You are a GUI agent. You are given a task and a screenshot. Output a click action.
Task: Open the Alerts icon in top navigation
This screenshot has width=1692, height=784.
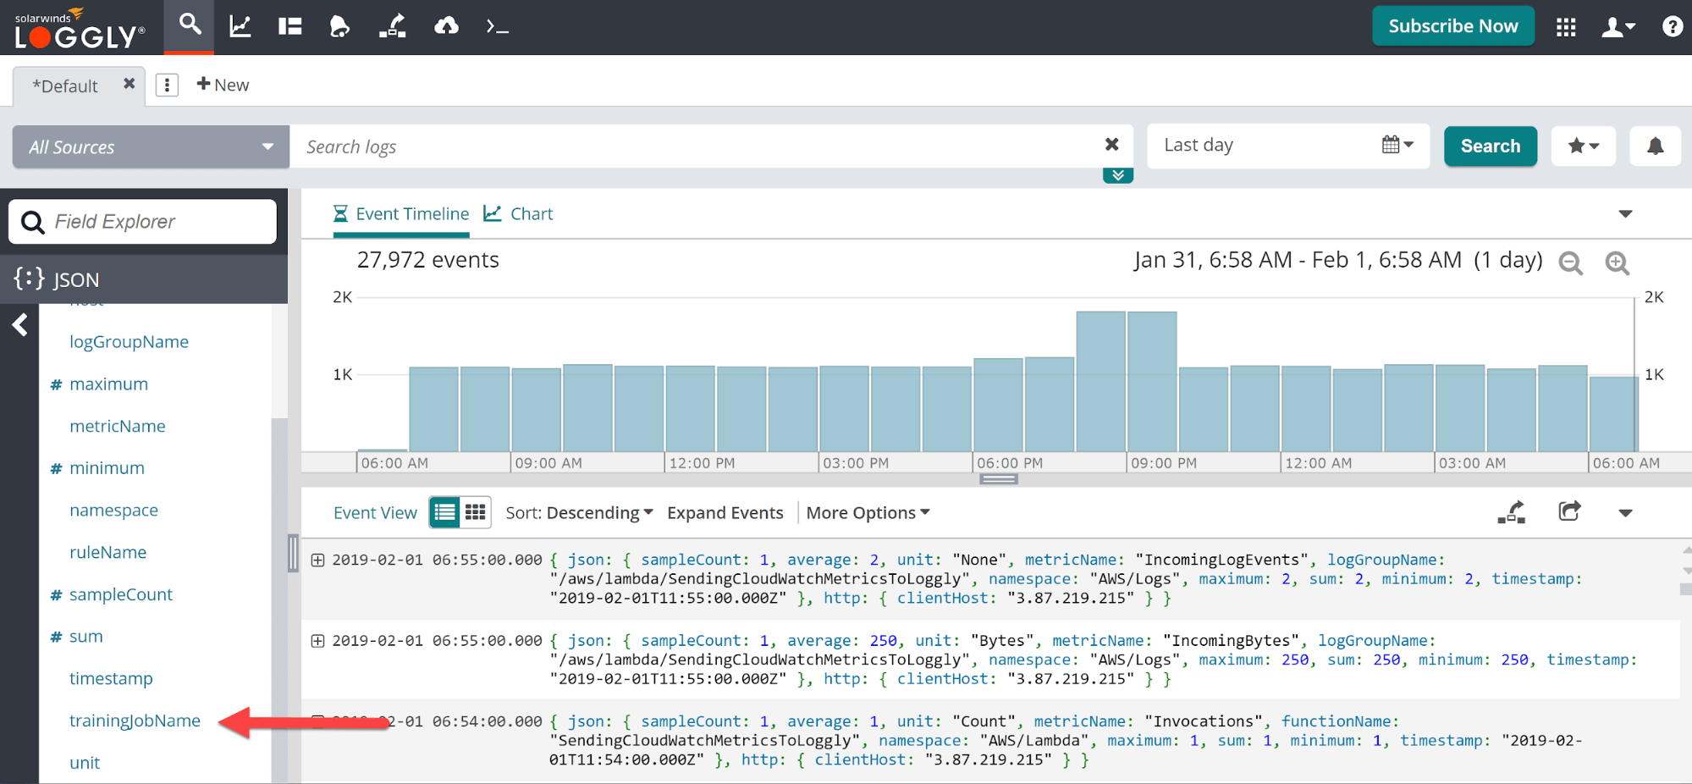coord(339,26)
